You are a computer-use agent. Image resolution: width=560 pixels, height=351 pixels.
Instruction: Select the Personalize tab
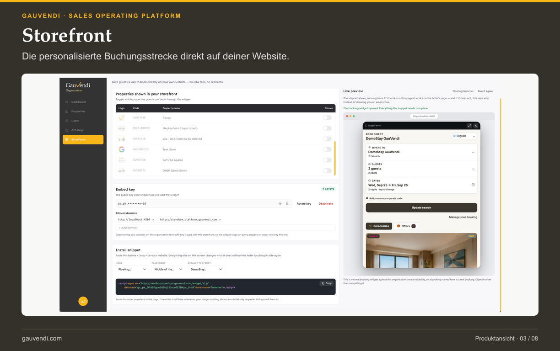click(379, 226)
